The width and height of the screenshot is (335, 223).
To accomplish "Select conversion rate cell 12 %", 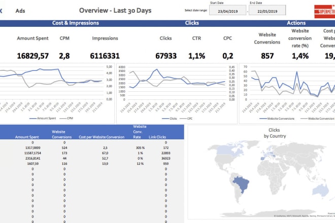I will [x=140, y=164].
